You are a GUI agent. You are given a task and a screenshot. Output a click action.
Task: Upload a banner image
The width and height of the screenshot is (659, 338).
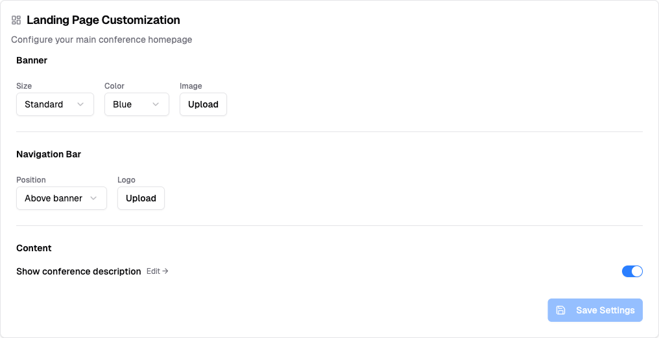coord(203,104)
